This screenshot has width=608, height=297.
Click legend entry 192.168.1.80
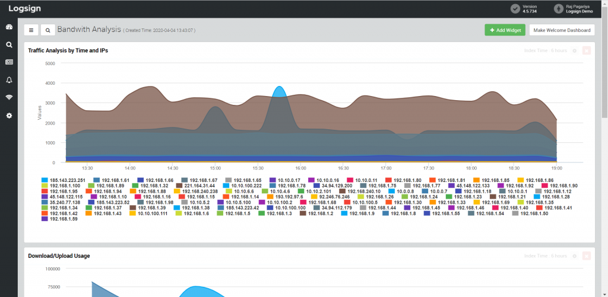point(403,180)
